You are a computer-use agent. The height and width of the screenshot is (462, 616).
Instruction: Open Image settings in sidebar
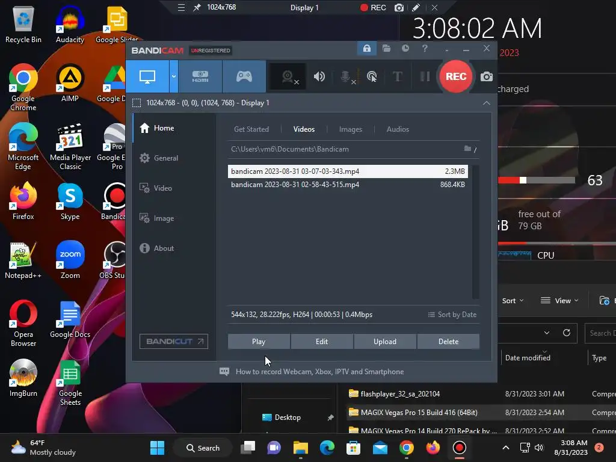(174, 218)
